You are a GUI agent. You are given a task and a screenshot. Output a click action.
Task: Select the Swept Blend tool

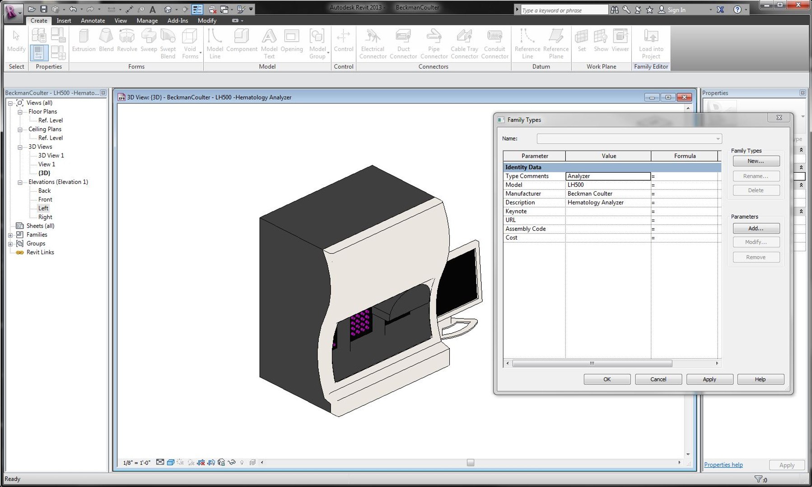168,44
